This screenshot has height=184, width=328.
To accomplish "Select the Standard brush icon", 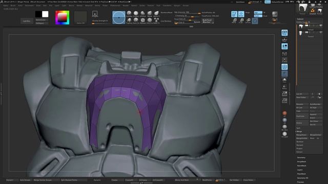I will coord(129,14).
